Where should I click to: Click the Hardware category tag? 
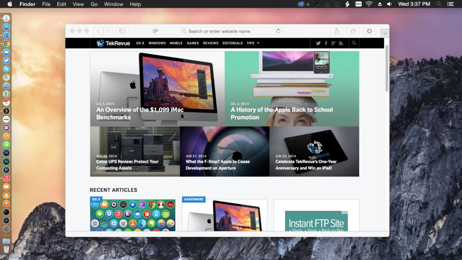coord(194,199)
